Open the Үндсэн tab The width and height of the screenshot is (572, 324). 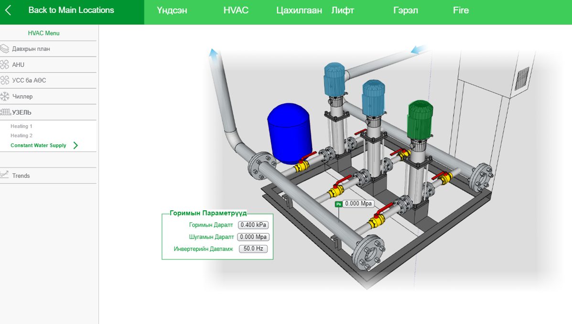tap(172, 10)
